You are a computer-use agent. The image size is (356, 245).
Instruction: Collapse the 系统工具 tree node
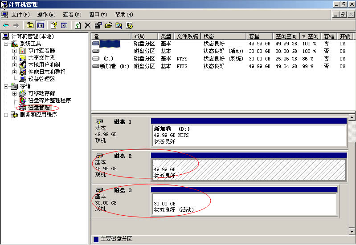[6, 44]
